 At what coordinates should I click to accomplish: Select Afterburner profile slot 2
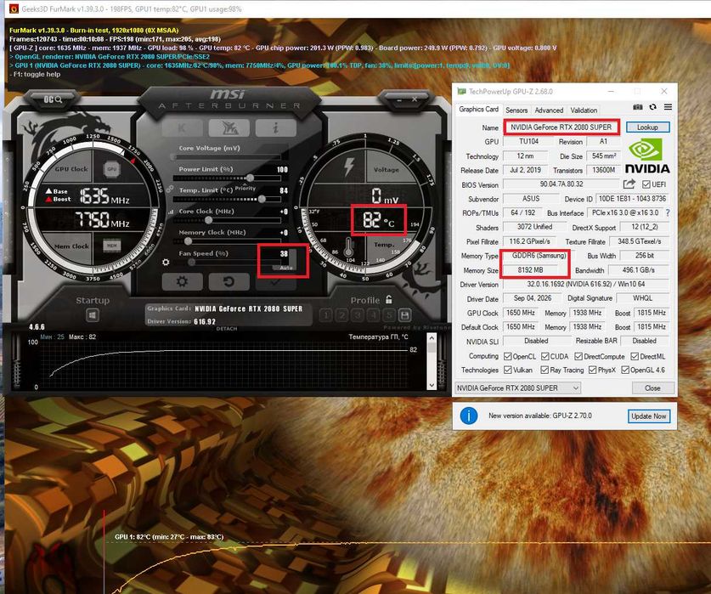[x=341, y=315]
